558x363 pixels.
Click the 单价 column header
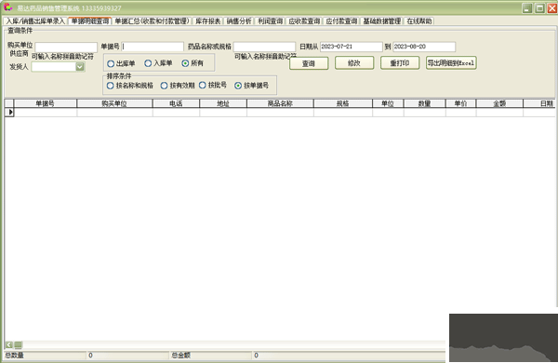tap(461, 103)
